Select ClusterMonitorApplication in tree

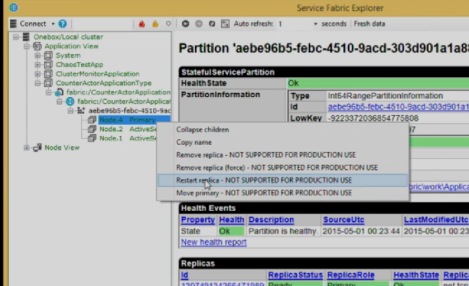coord(97,74)
